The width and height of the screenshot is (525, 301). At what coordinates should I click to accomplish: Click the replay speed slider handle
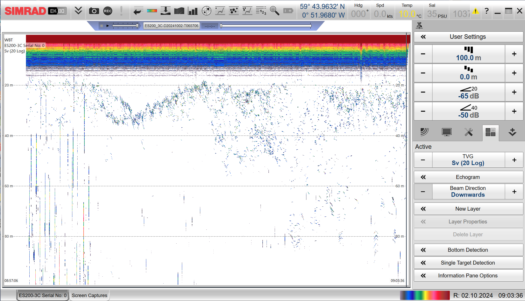click(x=137, y=26)
